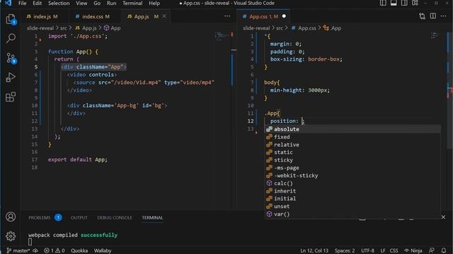
Task: Toggle secondary sidebar layout icon
Action: [x=404, y=3]
